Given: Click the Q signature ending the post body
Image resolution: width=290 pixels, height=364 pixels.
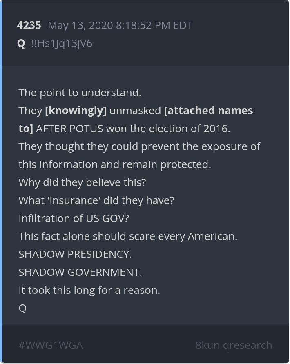Looking at the screenshot, I should 22,308.
